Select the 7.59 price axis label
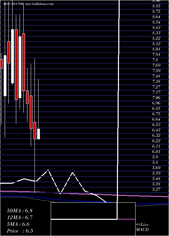Image resolution: width=169 pixels, height=236 pixels. point(156,71)
